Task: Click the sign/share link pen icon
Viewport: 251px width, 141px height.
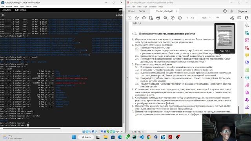Action: click(x=232, y=18)
